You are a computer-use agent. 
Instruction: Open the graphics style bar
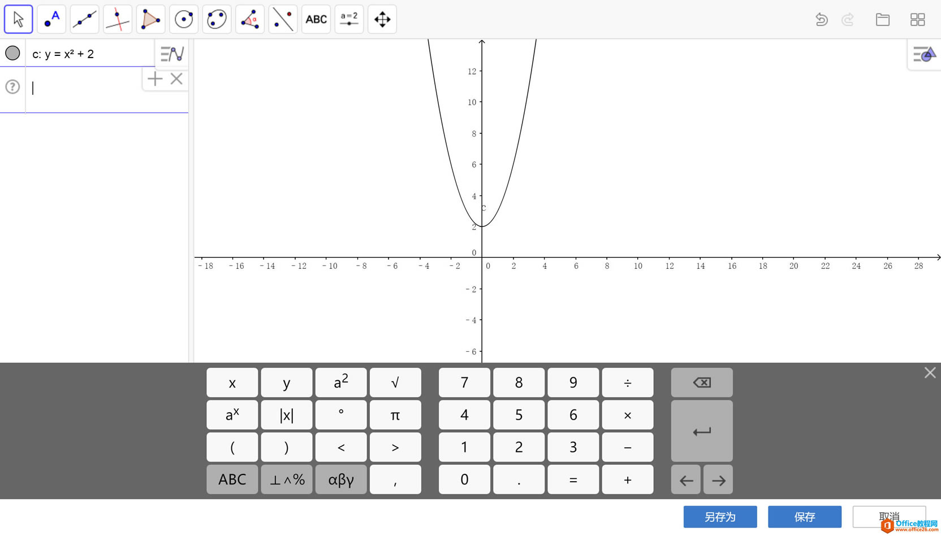click(925, 55)
